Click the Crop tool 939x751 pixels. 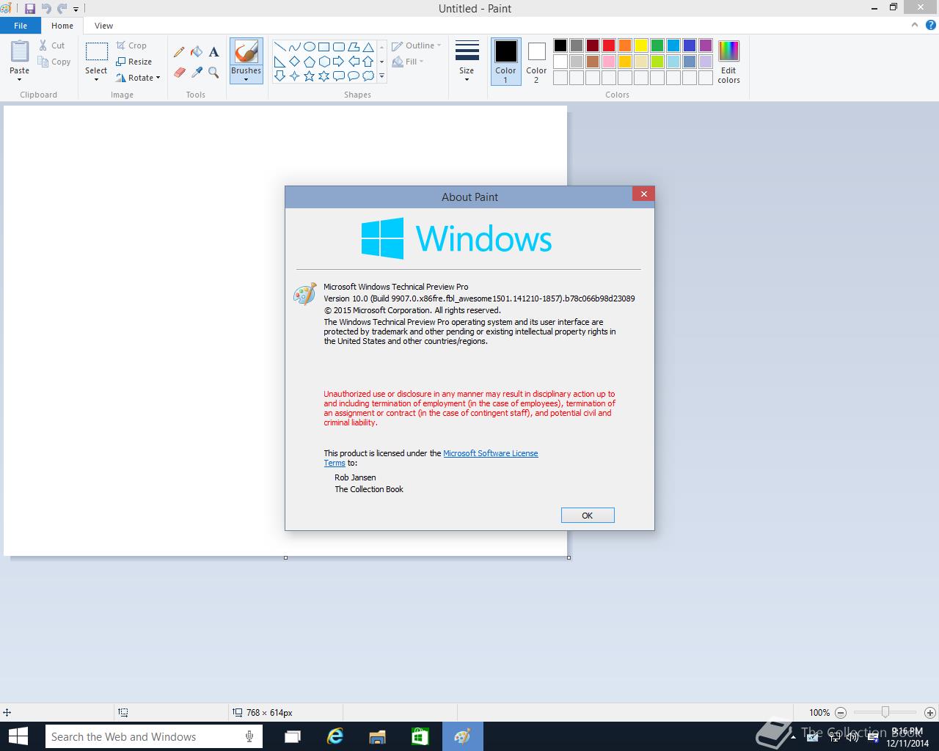(x=131, y=45)
